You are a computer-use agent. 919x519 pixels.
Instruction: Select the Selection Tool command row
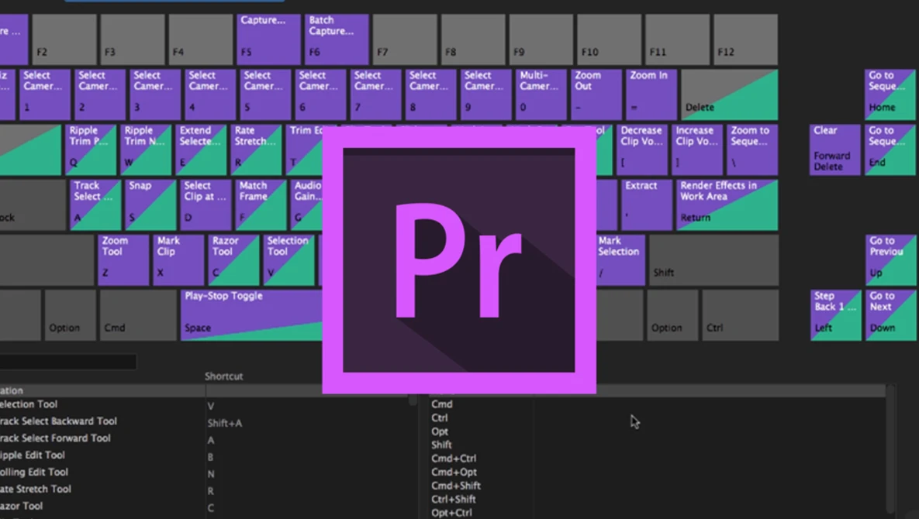(206, 404)
